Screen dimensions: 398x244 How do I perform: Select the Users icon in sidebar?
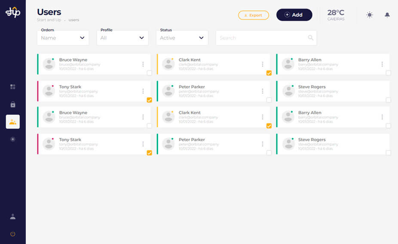coord(12,122)
